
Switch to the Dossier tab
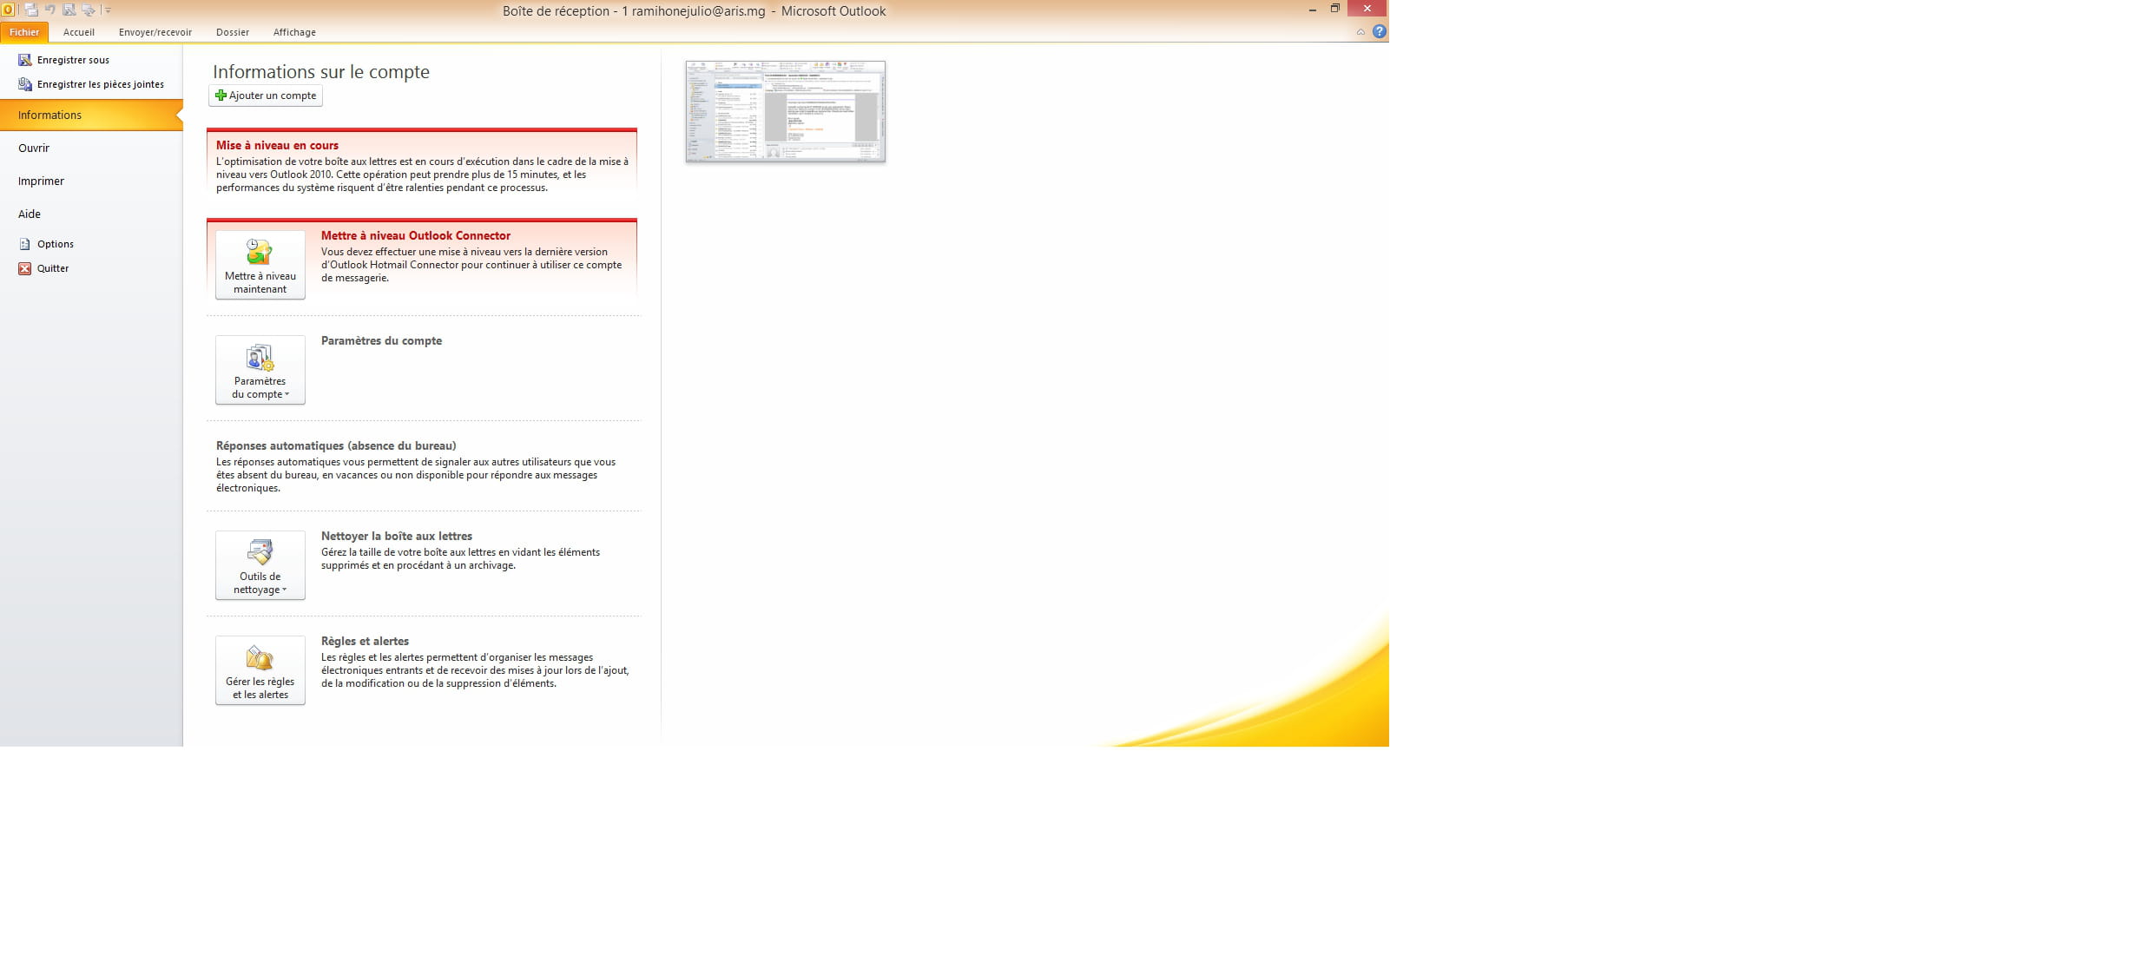click(233, 32)
